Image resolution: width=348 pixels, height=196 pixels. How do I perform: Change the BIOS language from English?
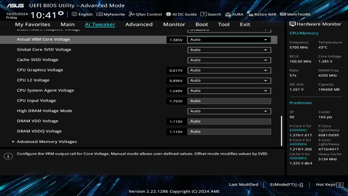tap(82, 14)
